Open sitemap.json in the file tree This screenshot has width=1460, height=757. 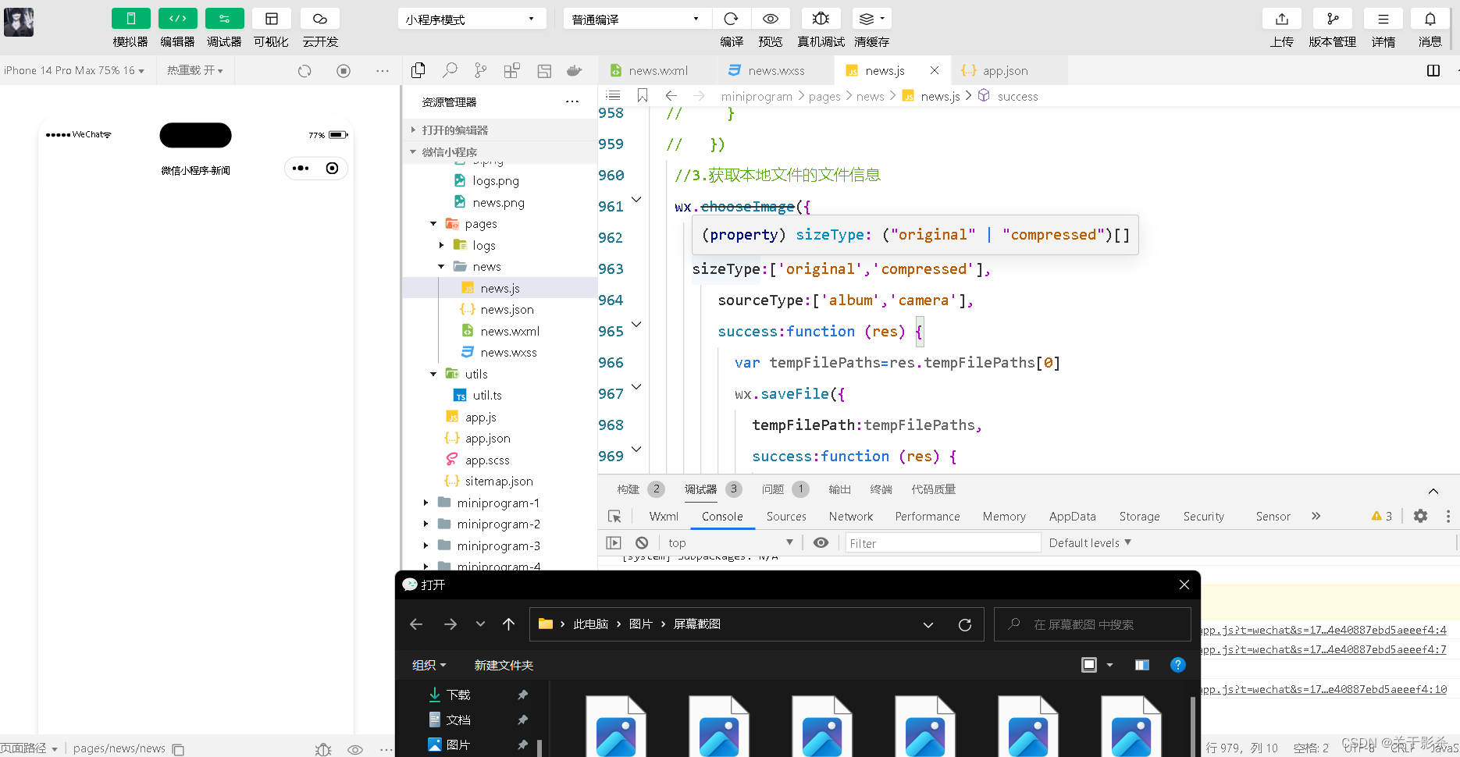499,482
